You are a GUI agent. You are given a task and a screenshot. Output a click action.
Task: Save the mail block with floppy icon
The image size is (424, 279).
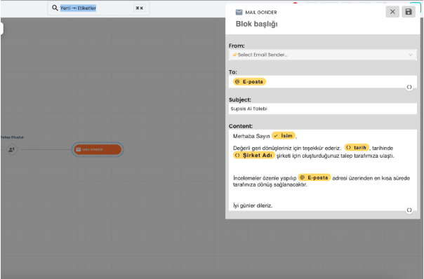[x=409, y=12]
